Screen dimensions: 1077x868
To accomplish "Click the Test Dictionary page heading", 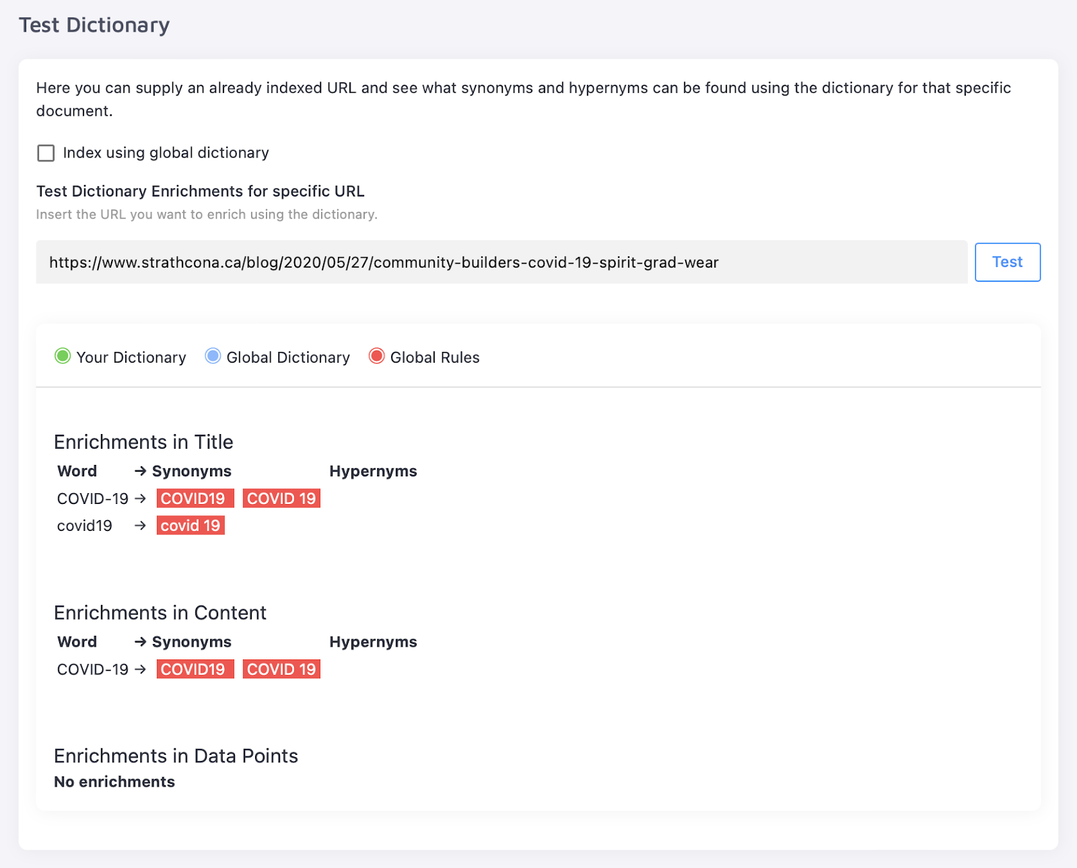I will 94,25.
